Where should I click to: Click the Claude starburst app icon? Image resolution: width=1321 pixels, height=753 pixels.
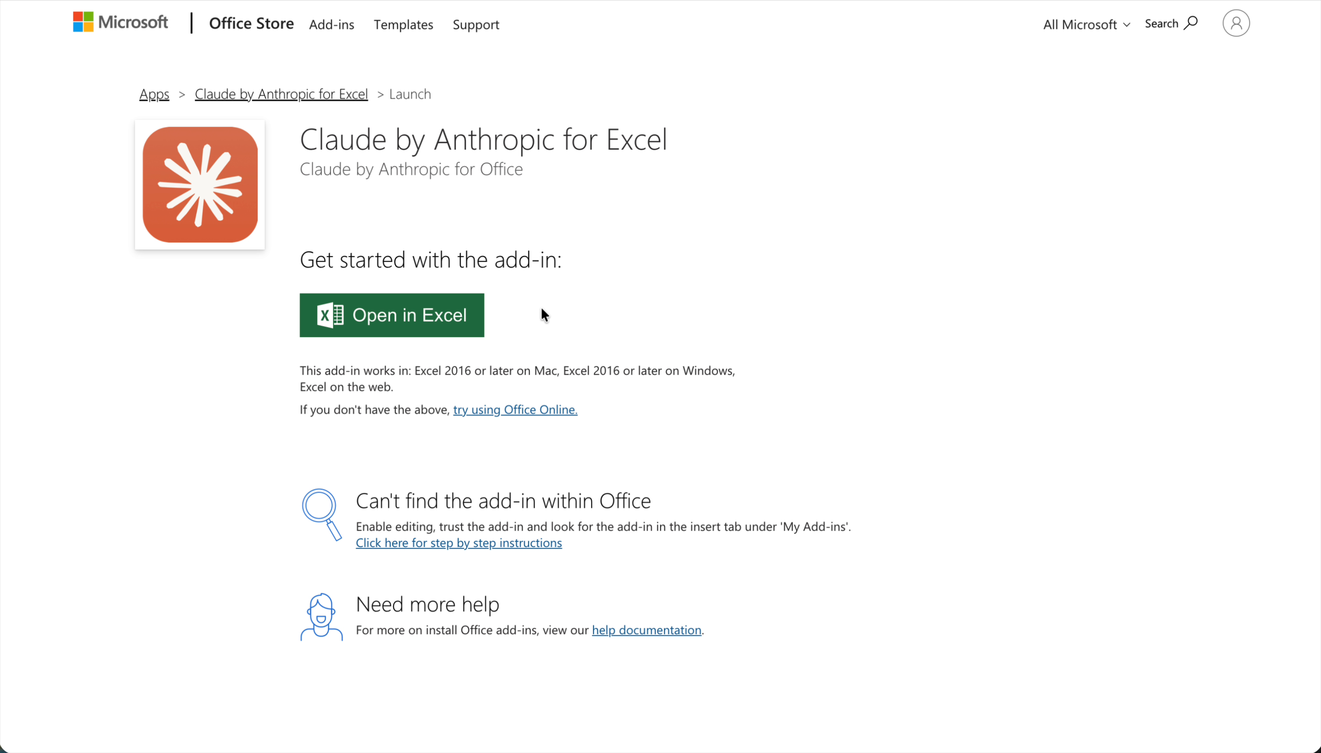tap(199, 185)
